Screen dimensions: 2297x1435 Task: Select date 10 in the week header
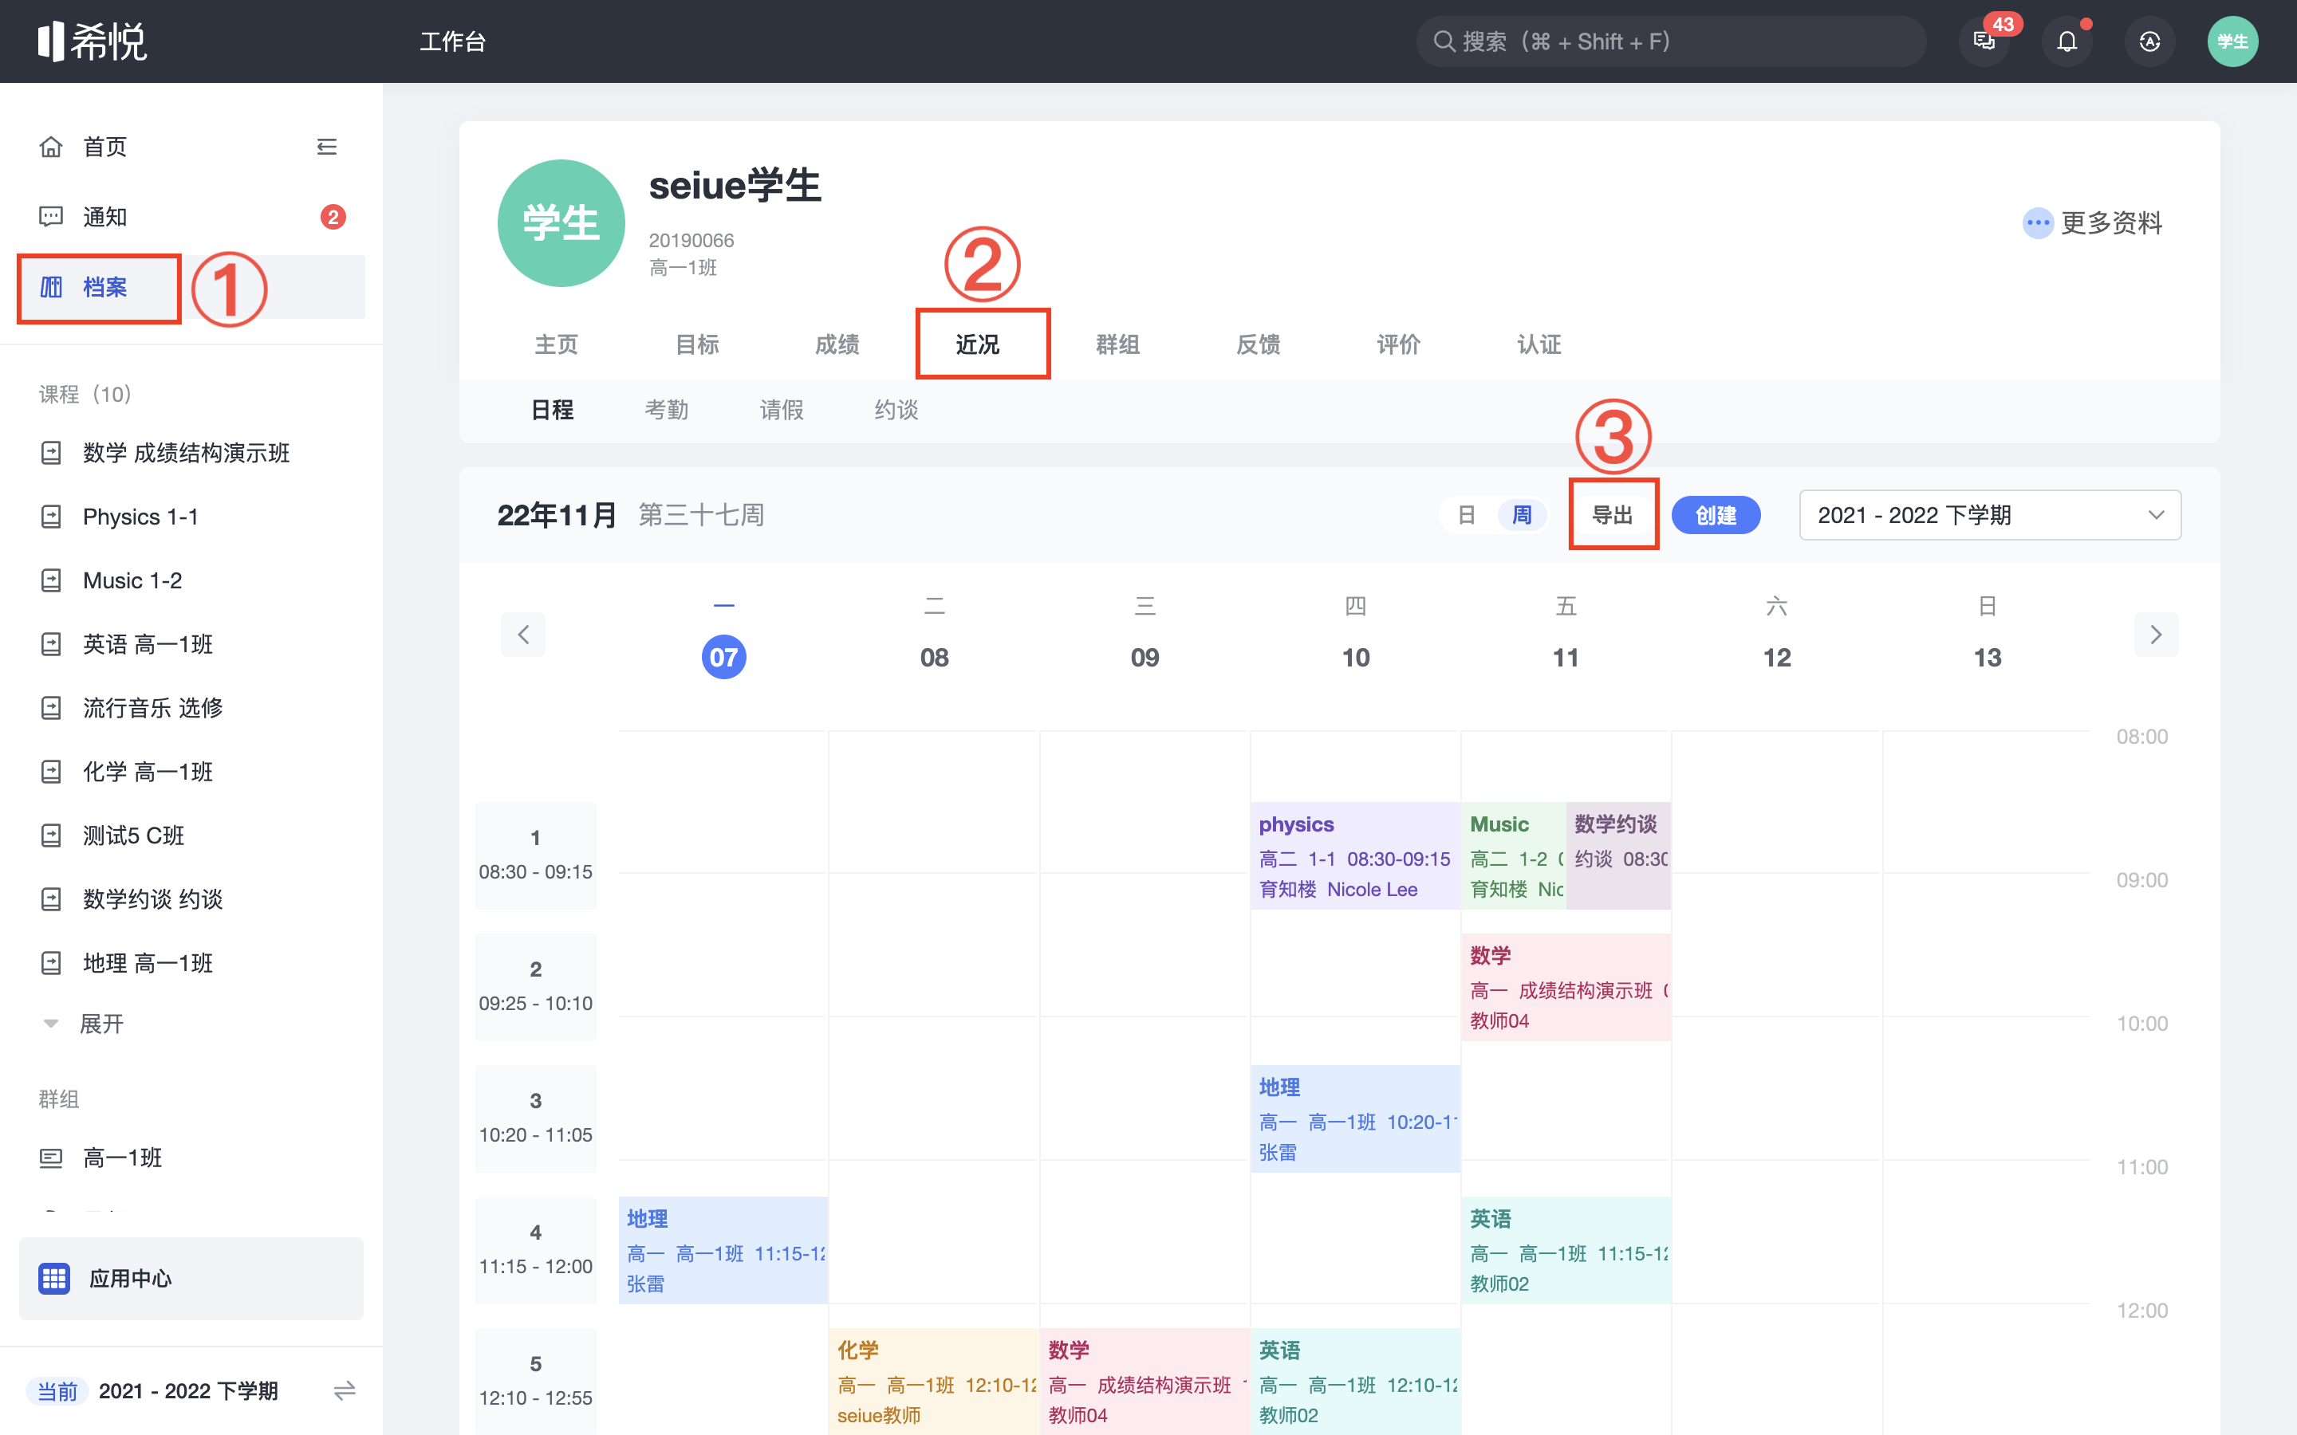coord(1355,657)
